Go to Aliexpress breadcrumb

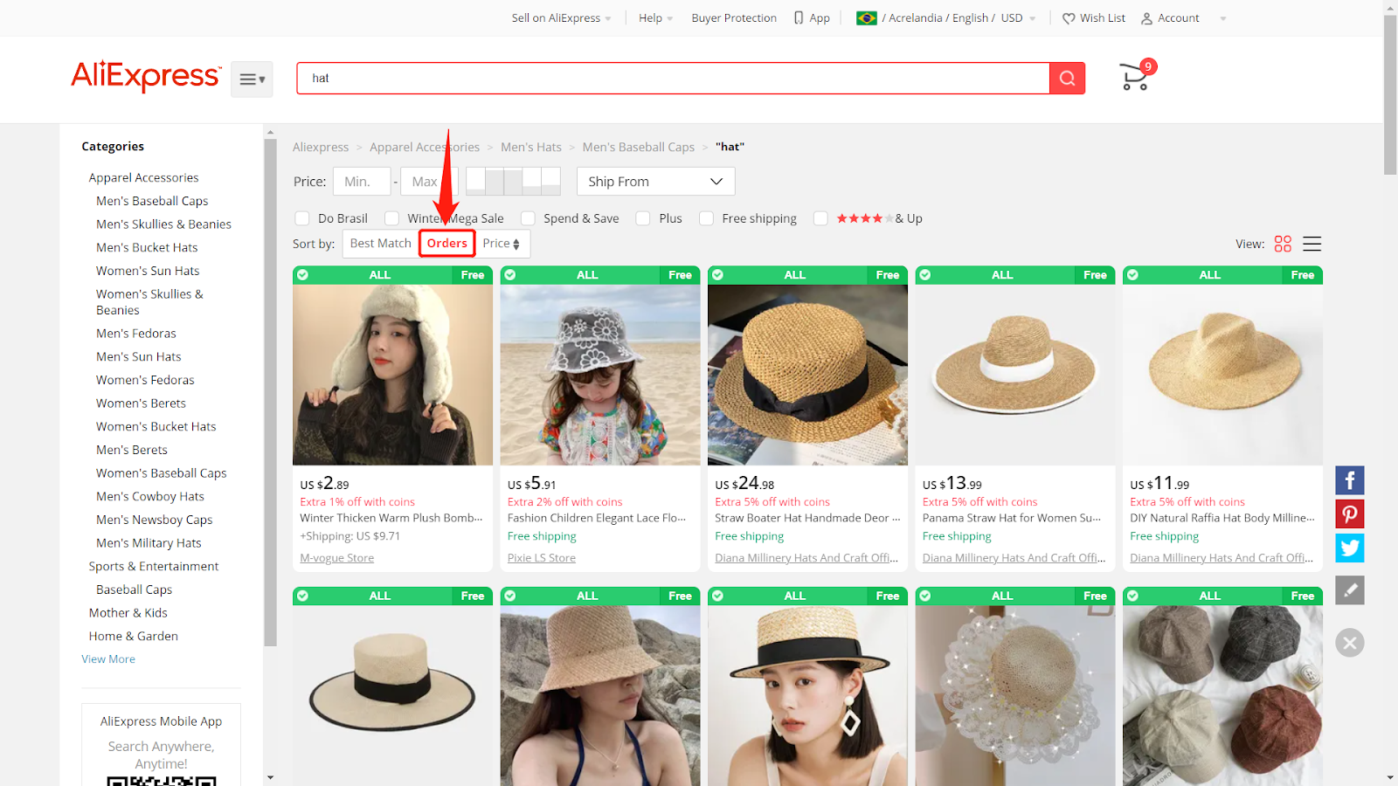click(321, 147)
